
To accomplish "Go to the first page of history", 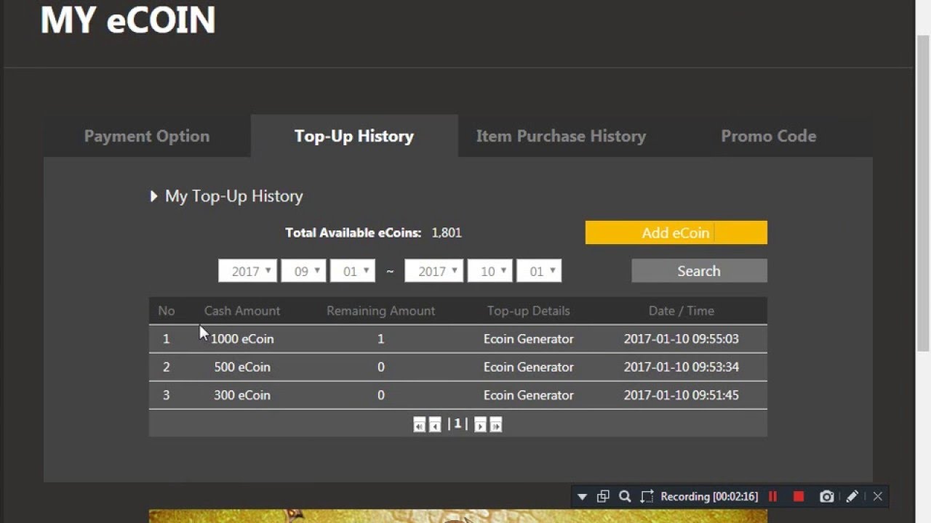I will (419, 425).
